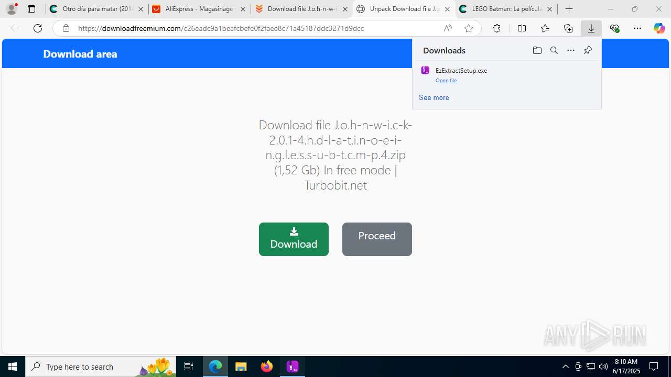Switch to the 'Otro día para matar' tab
The height and width of the screenshot is (377, 671).
click(x=97, y=9)
